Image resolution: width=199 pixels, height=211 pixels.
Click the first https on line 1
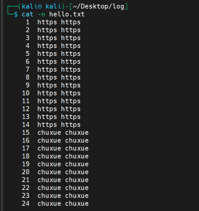pos(47,22)
